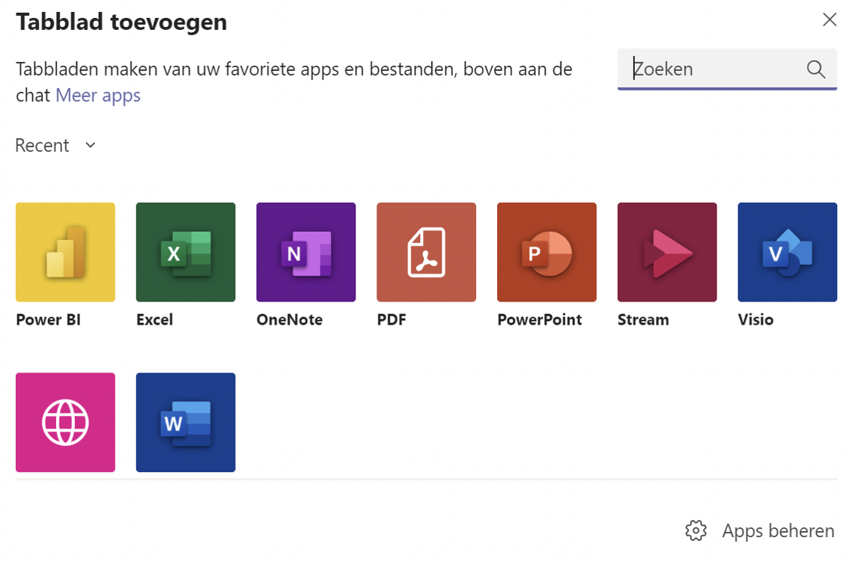Image resolution: width=855 pixels, height=561 pixels.
Task: Focus the Zoeken search field
Action: point(727,69)
